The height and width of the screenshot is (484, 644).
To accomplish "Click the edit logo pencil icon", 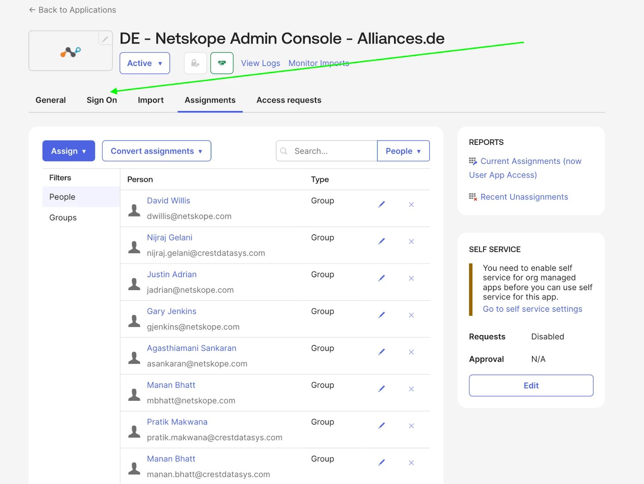I will coord(105,39).
